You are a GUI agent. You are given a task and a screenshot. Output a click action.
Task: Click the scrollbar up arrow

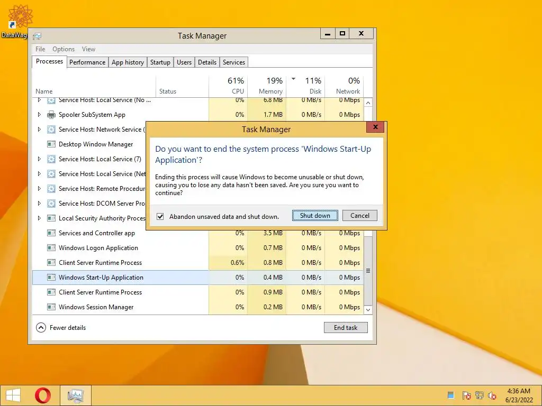click(368, 103)
